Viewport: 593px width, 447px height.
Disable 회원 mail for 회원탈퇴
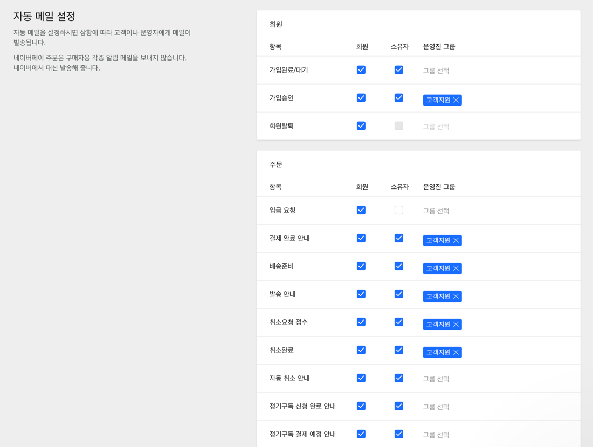coord(361,125)
